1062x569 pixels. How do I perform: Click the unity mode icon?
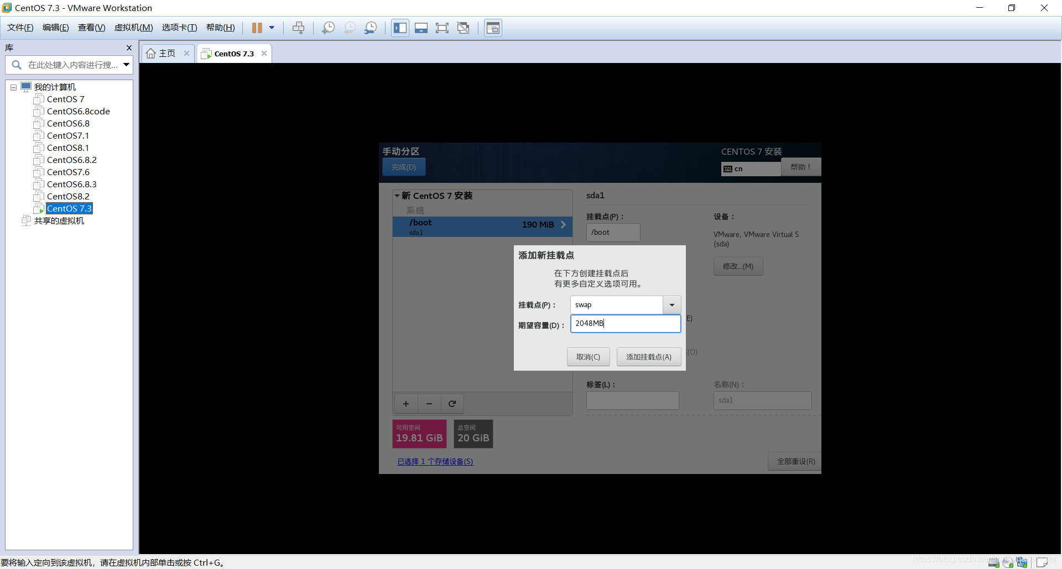click(464, 28)
